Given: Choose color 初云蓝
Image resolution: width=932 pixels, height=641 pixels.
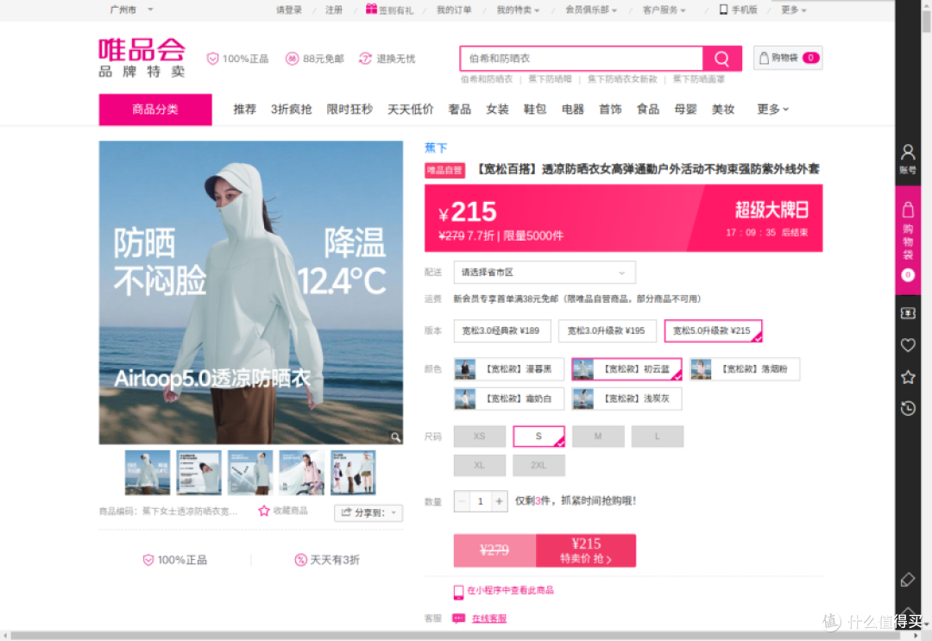Looking at the screenshot, I should click(627, 369).
